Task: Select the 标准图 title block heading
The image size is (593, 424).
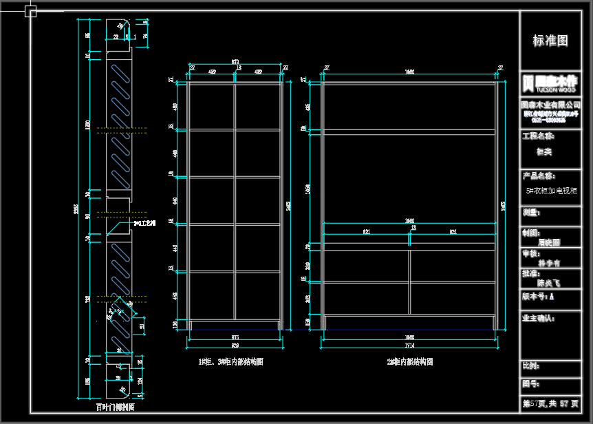Action: (x=550, y=41)
